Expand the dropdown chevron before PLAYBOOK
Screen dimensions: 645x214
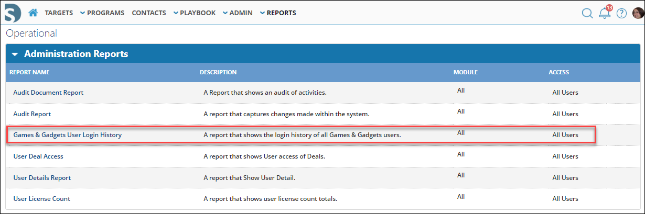tap(175, 13)
